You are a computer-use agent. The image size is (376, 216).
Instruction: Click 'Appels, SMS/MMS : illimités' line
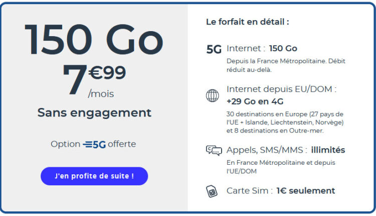coord(286,150)
